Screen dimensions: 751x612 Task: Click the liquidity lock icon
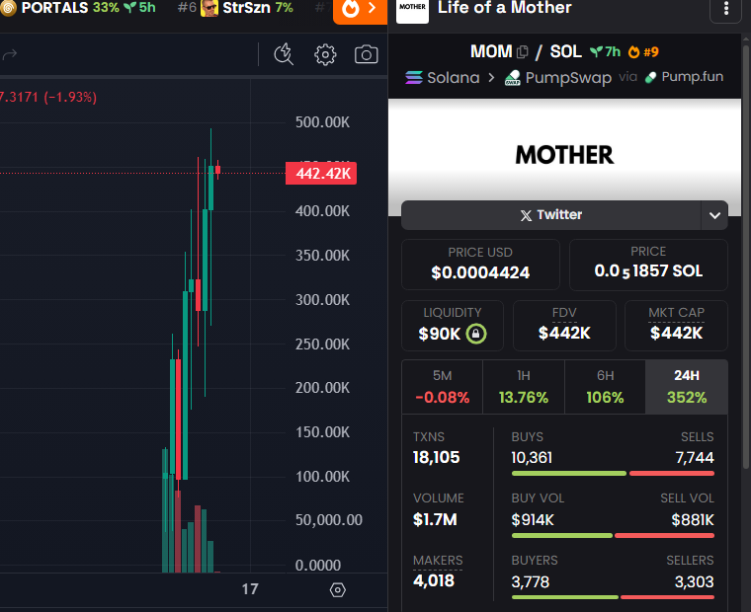[x=476, y=334]
